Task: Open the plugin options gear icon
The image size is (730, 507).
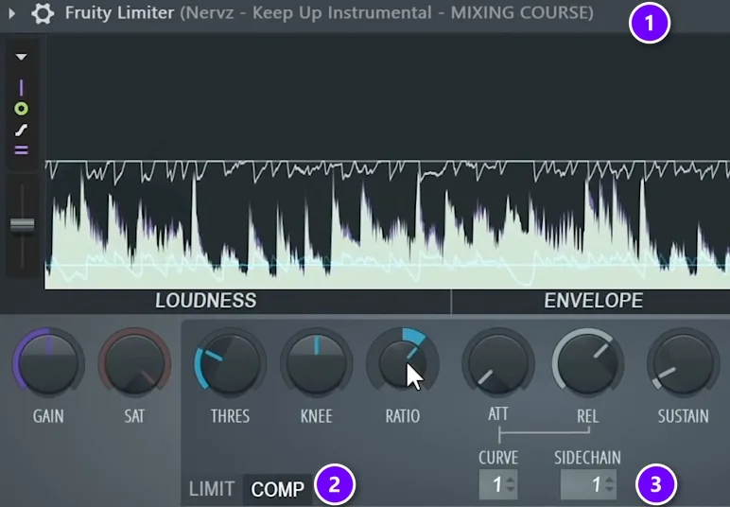Action: [43, 13]
